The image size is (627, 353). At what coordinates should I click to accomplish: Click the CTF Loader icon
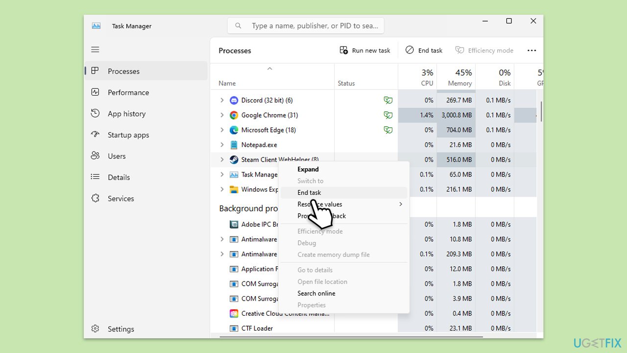point(234,328)
